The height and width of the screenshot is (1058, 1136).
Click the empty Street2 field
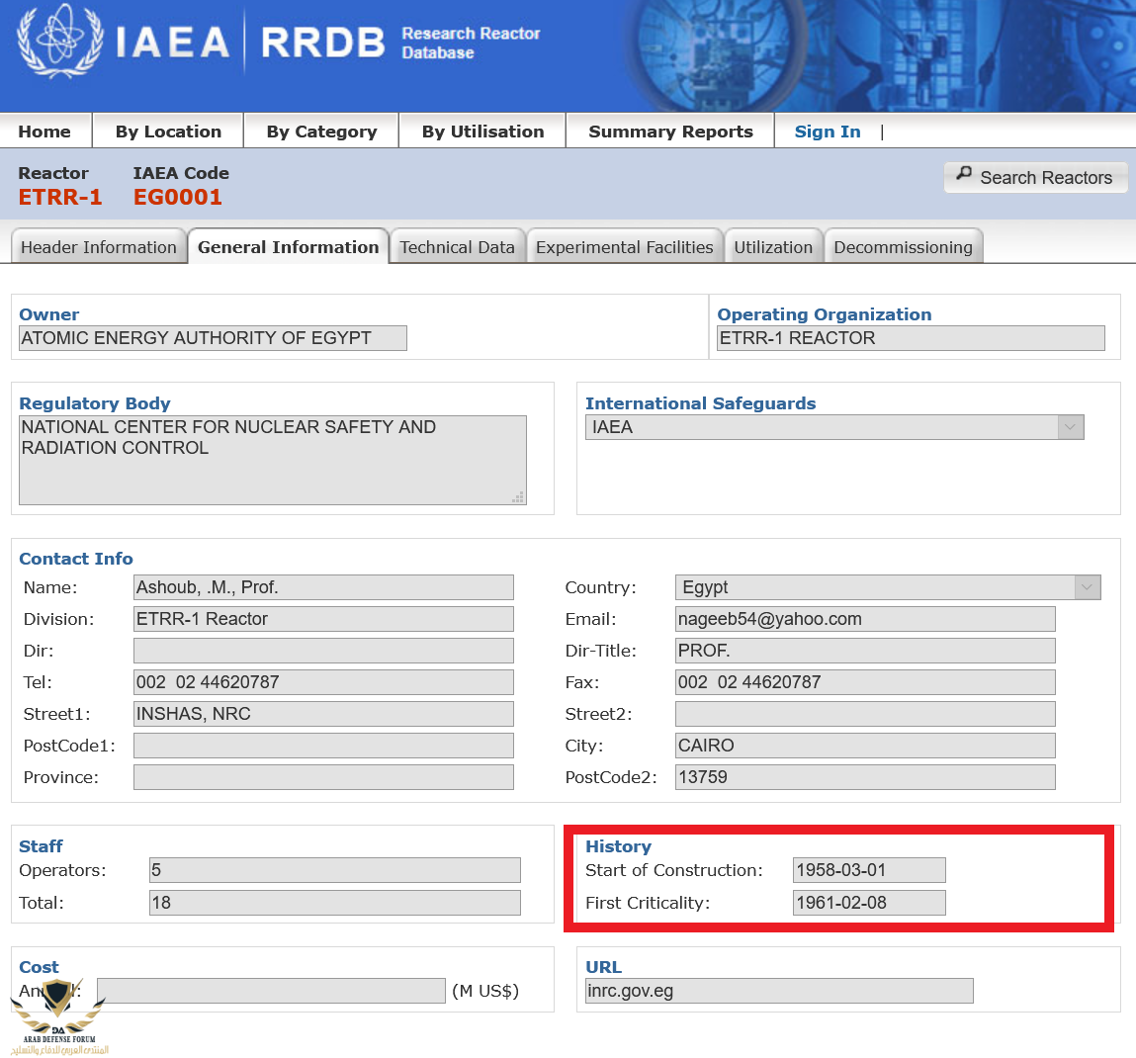tap(865, 714)
